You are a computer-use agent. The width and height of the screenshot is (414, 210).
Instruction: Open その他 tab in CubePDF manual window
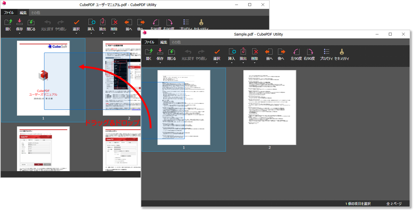pos(35,13)
